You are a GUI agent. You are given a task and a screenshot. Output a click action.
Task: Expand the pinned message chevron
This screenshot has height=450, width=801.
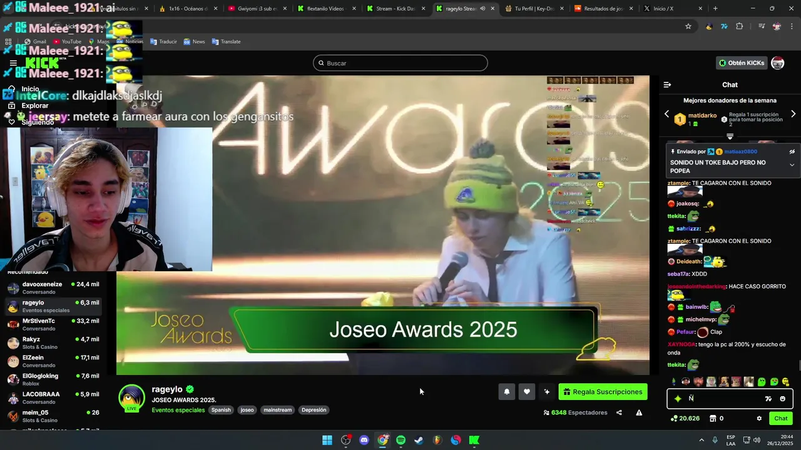[x=792, y=165]
